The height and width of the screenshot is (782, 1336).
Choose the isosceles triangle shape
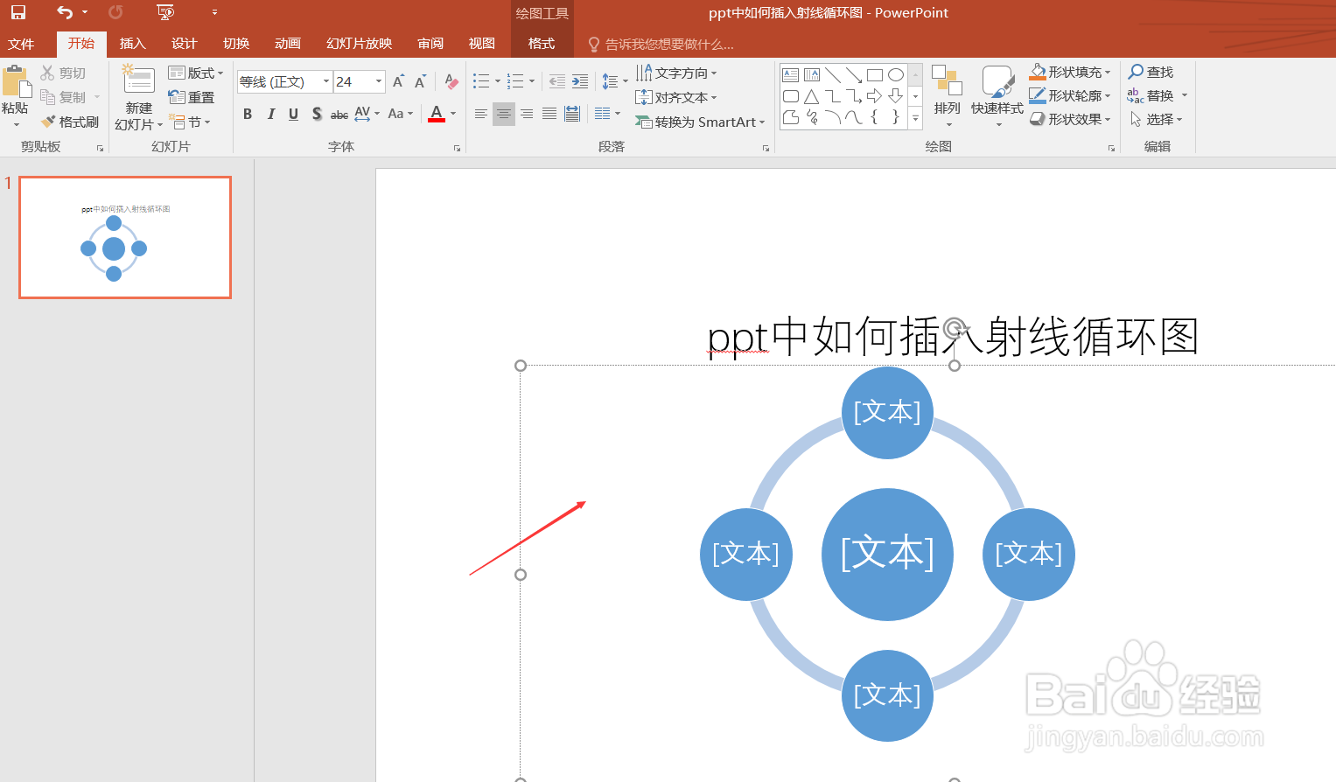tap(812, 96)
